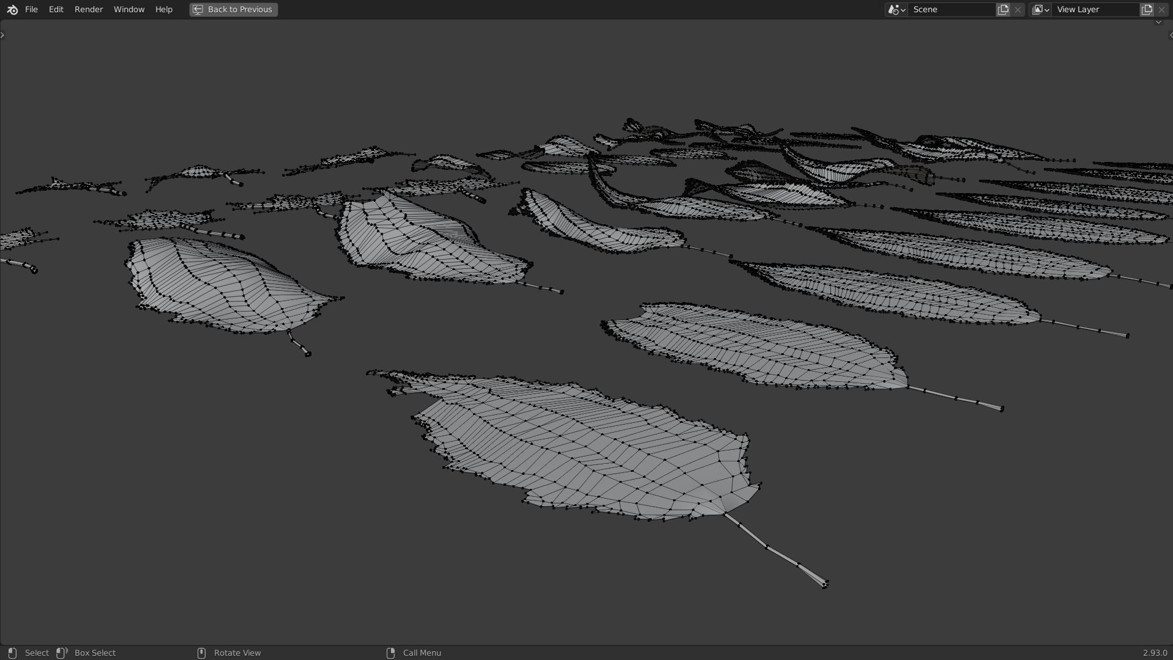The height and width of the screenshot is (660, 1173).
Task: Click the Back to Previous button
Action: (233, 9)
